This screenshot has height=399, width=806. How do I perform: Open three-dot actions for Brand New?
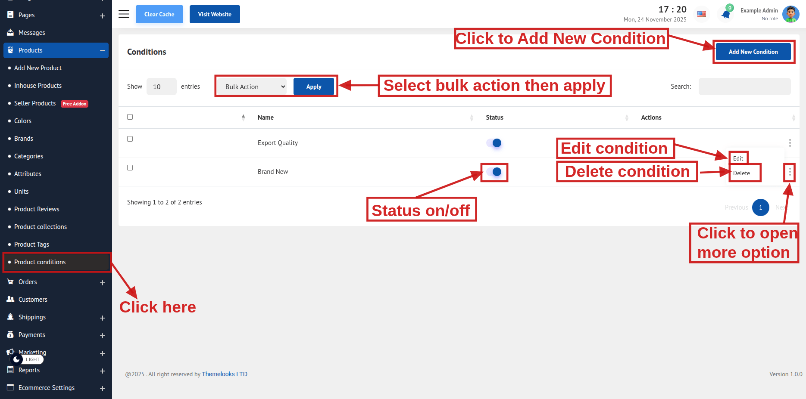pos(790,172)
